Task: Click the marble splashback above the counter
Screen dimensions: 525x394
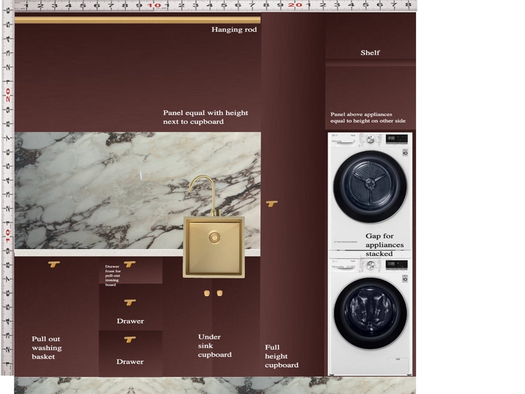Action: [137, 190]
